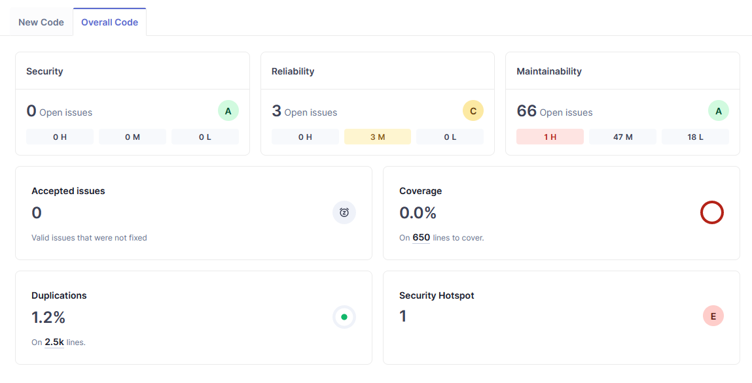Click the Accepted issues snooze clock icon
Viewport: 752px width, 383px height.
click(x=344, y=212)
